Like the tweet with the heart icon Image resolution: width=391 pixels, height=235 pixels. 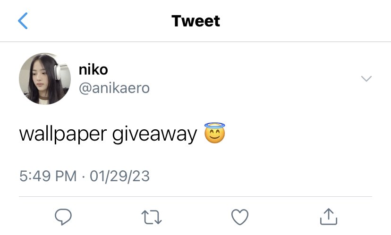click(x=240, y=217)
